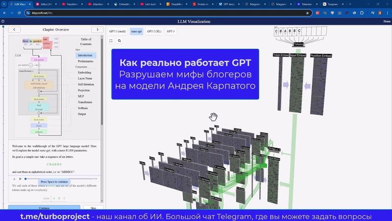Click the Input Embed block label
This screenshot has height=221, width=392.
pos(298,55)
